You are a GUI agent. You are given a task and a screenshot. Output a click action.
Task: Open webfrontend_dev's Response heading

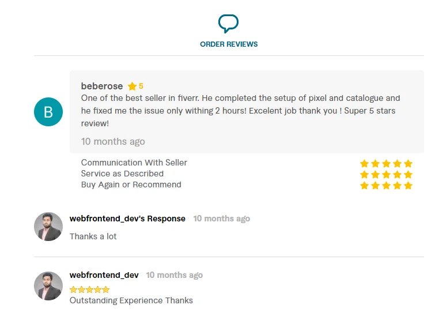point(127,219)
